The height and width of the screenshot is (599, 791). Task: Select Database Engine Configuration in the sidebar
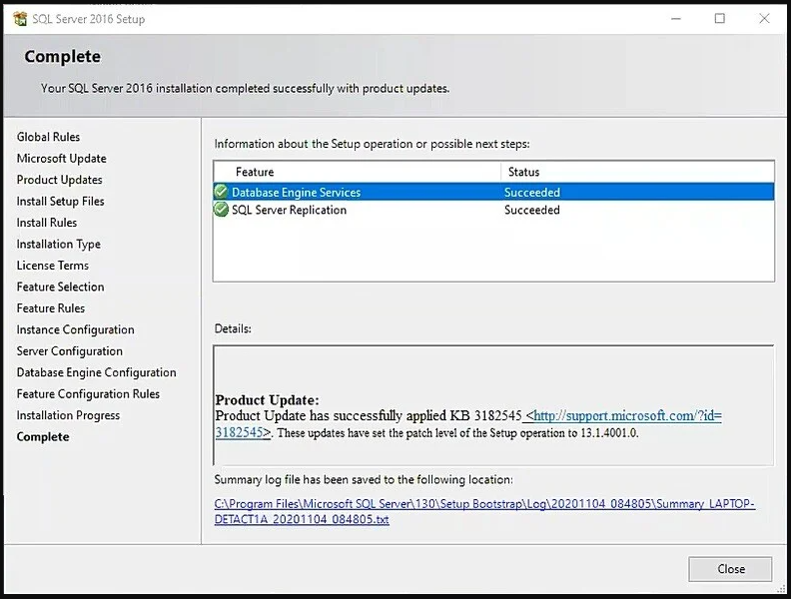click(x=96, y=372)
